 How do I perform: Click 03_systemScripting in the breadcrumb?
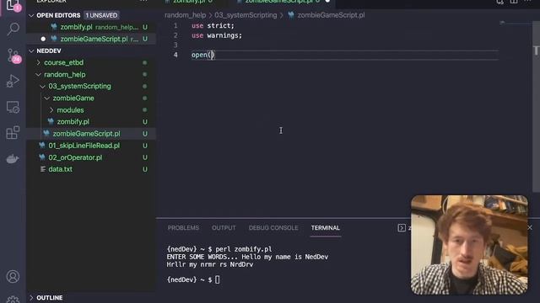coord(246,15)
